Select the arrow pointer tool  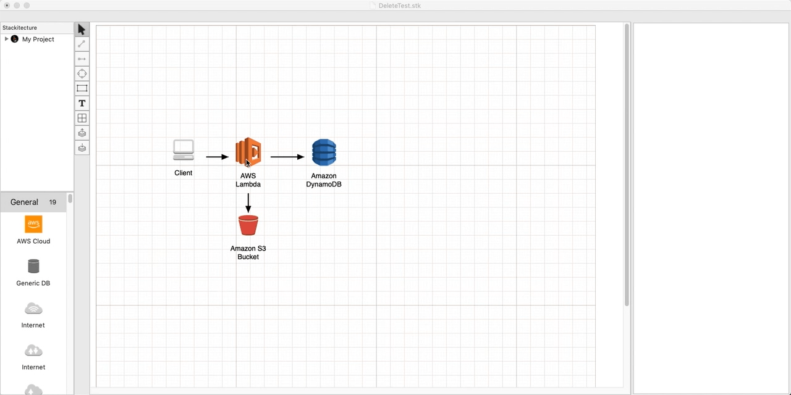[82, 30]
